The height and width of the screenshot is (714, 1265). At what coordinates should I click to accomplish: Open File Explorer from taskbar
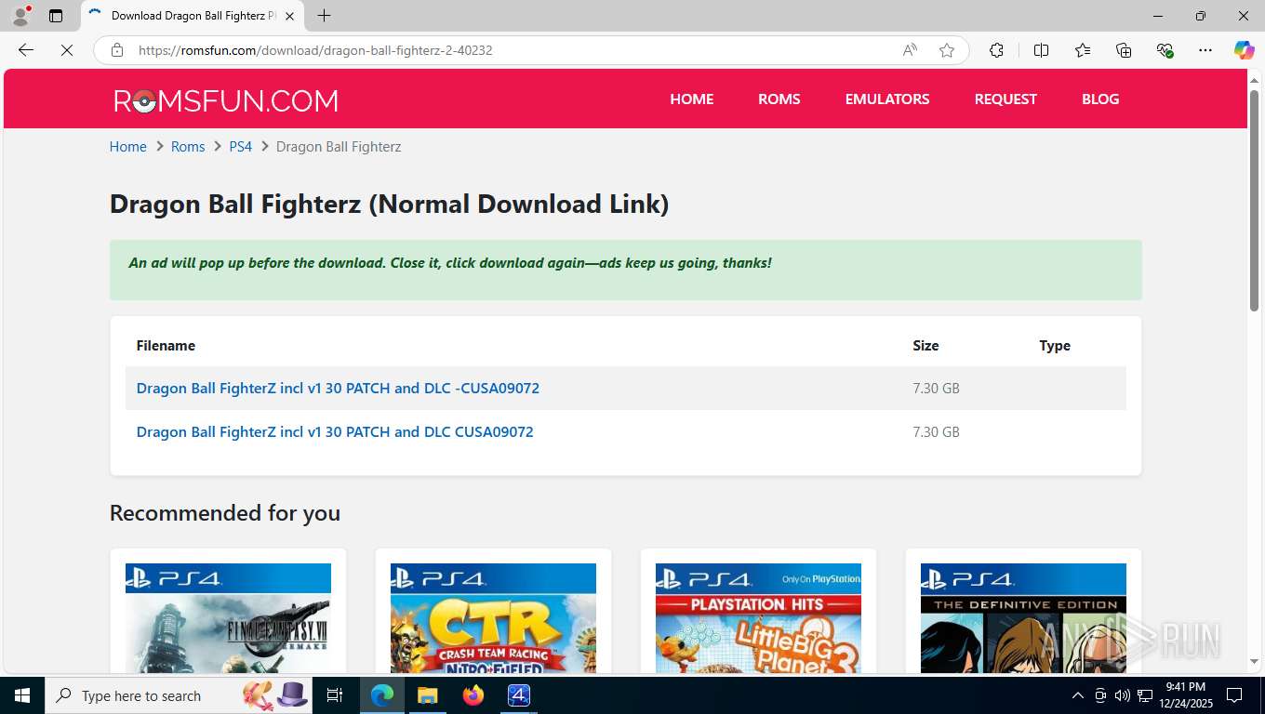[x=427, y=695]
